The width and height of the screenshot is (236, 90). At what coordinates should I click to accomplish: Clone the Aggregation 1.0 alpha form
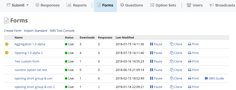click(176, 44)
